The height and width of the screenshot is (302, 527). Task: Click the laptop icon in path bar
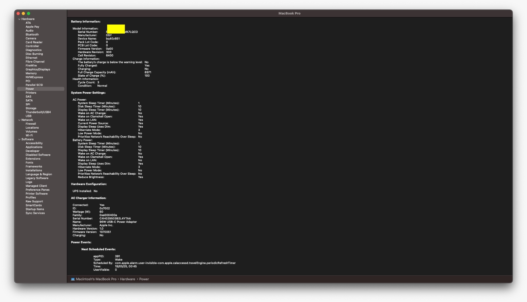click(x=73, y=279)
